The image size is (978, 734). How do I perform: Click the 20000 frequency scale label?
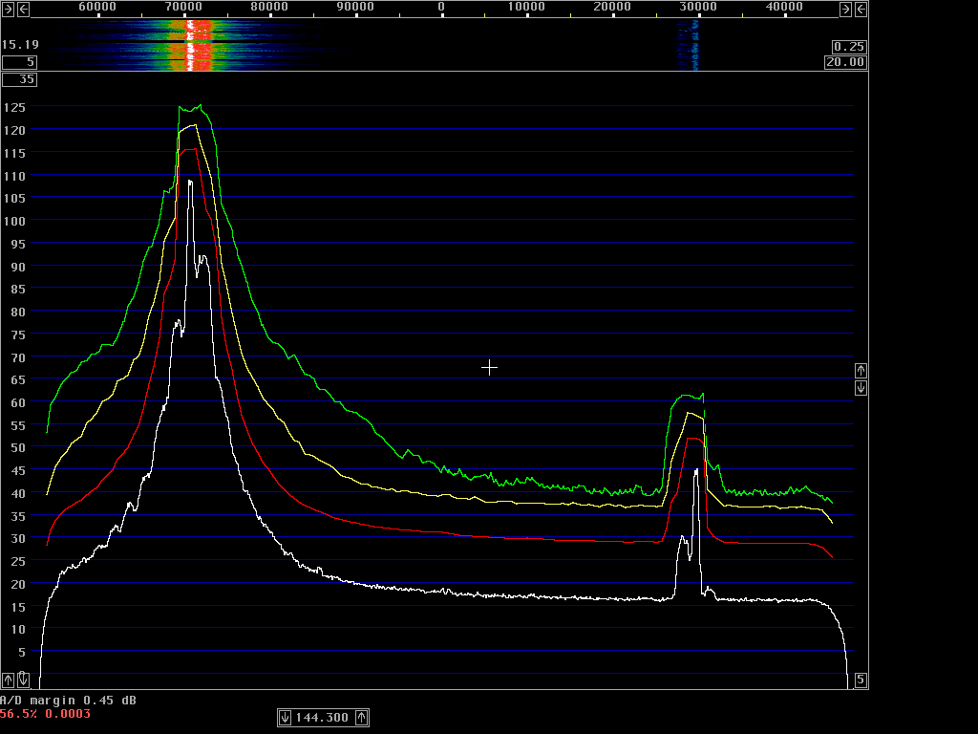pyautogui.click(x=612, y=7)
